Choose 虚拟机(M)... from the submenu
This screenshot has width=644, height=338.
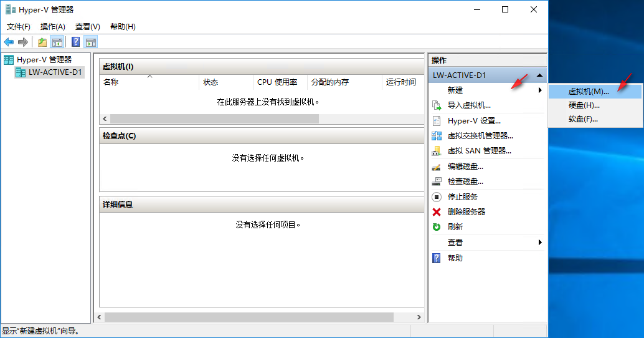pos(595,92)
